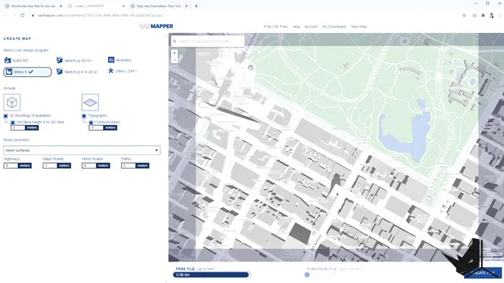This screenshot has width=504, height=283.
Task: Choose the Other (DXF) asterisk icon
Action: 111,71
